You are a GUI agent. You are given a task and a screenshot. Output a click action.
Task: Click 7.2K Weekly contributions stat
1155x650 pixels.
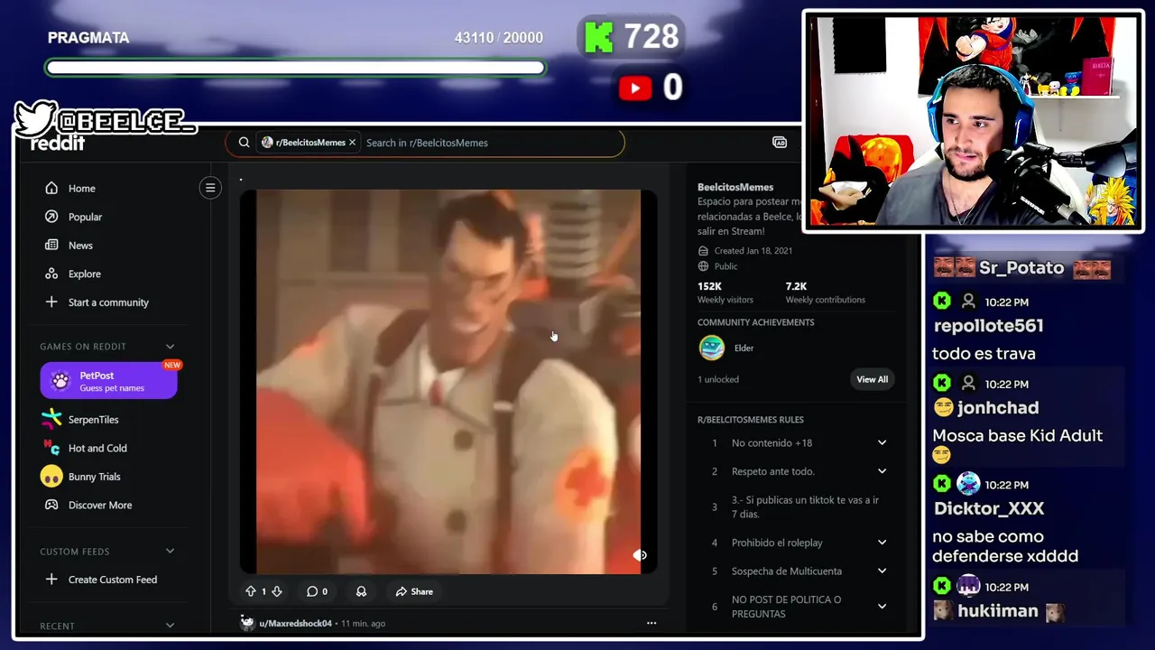point(825,292)
